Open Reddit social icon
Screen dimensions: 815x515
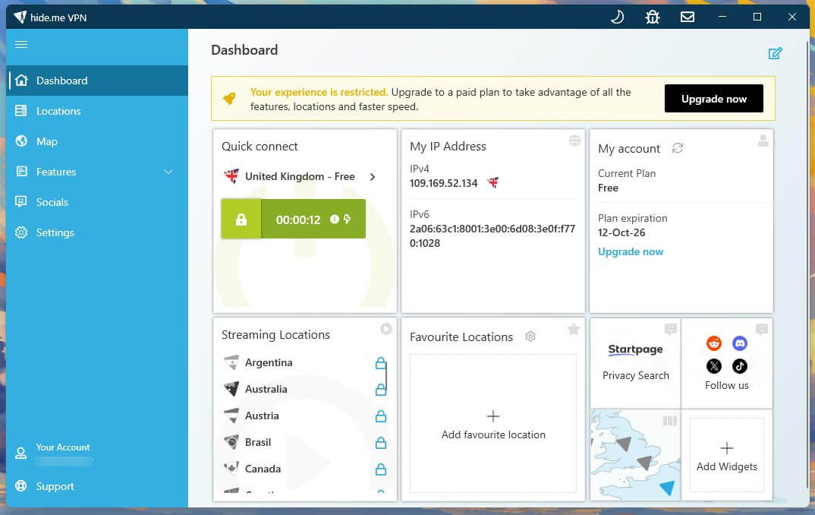pos(713,343)
